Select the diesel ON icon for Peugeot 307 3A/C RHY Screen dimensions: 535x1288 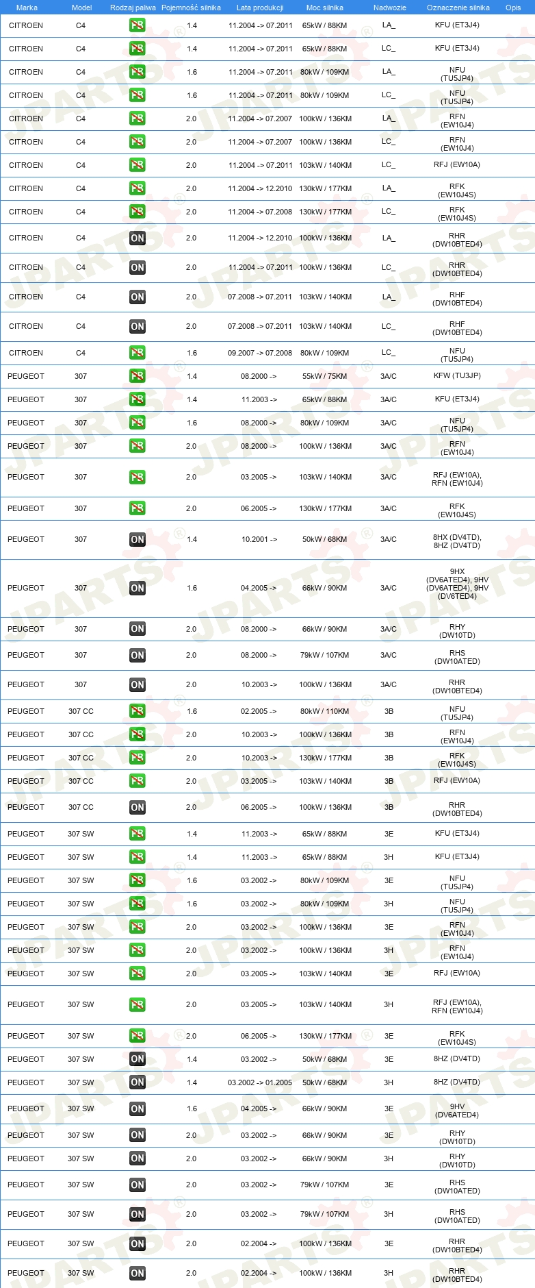[137, 629]
